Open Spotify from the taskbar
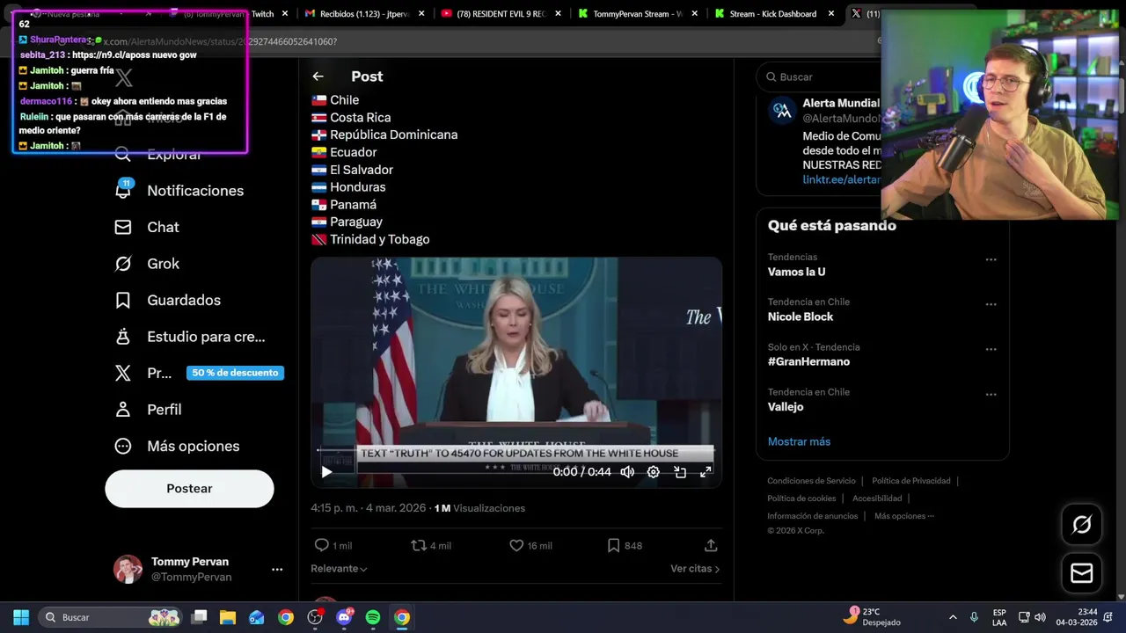This screenshot has width=1126, height=633. click(x=373, y=617)
